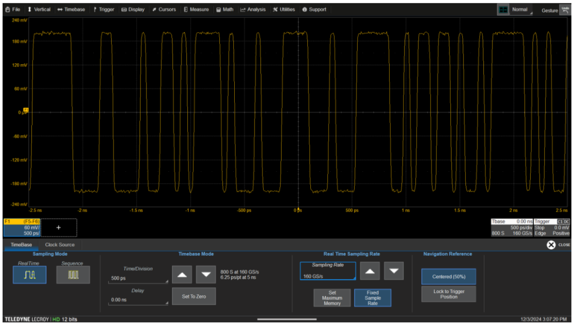The image size is (575, 326).
Task: Switch to the Clock Source tab
Action: pyautogui.click(x=60, y=245)
